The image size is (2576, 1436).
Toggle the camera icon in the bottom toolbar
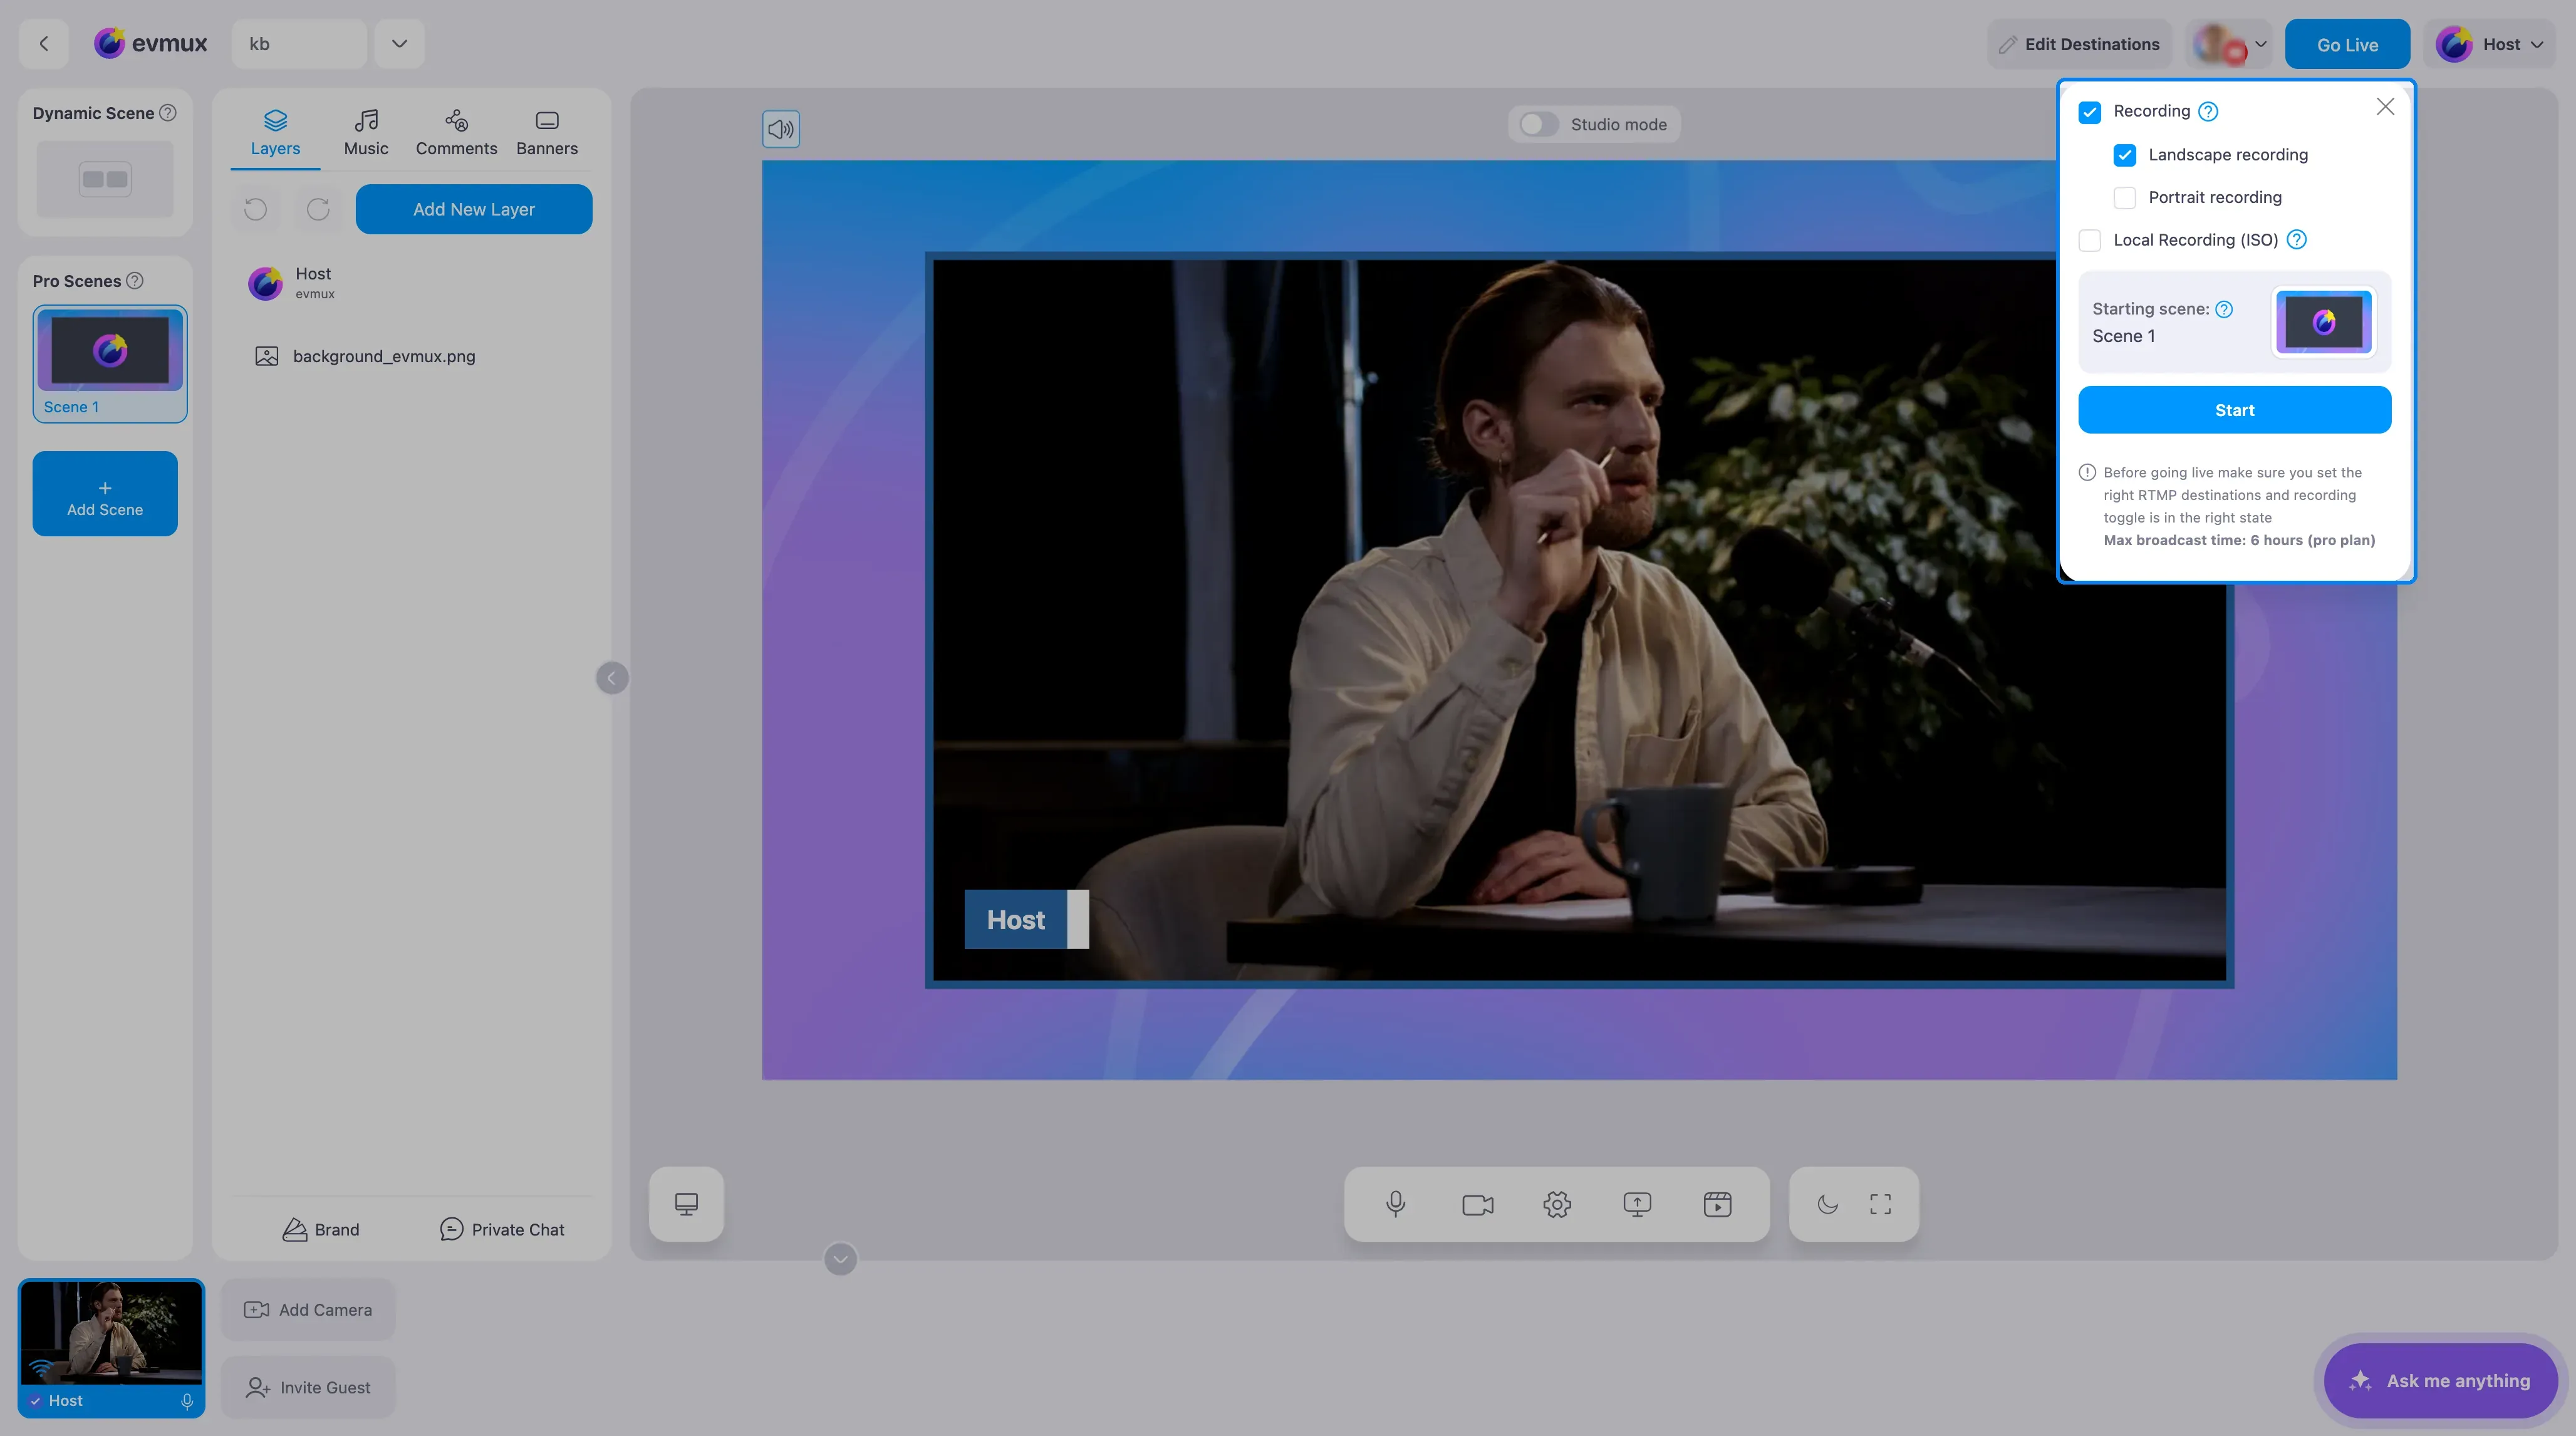pyautogui.click(x=1477, y=1204)
